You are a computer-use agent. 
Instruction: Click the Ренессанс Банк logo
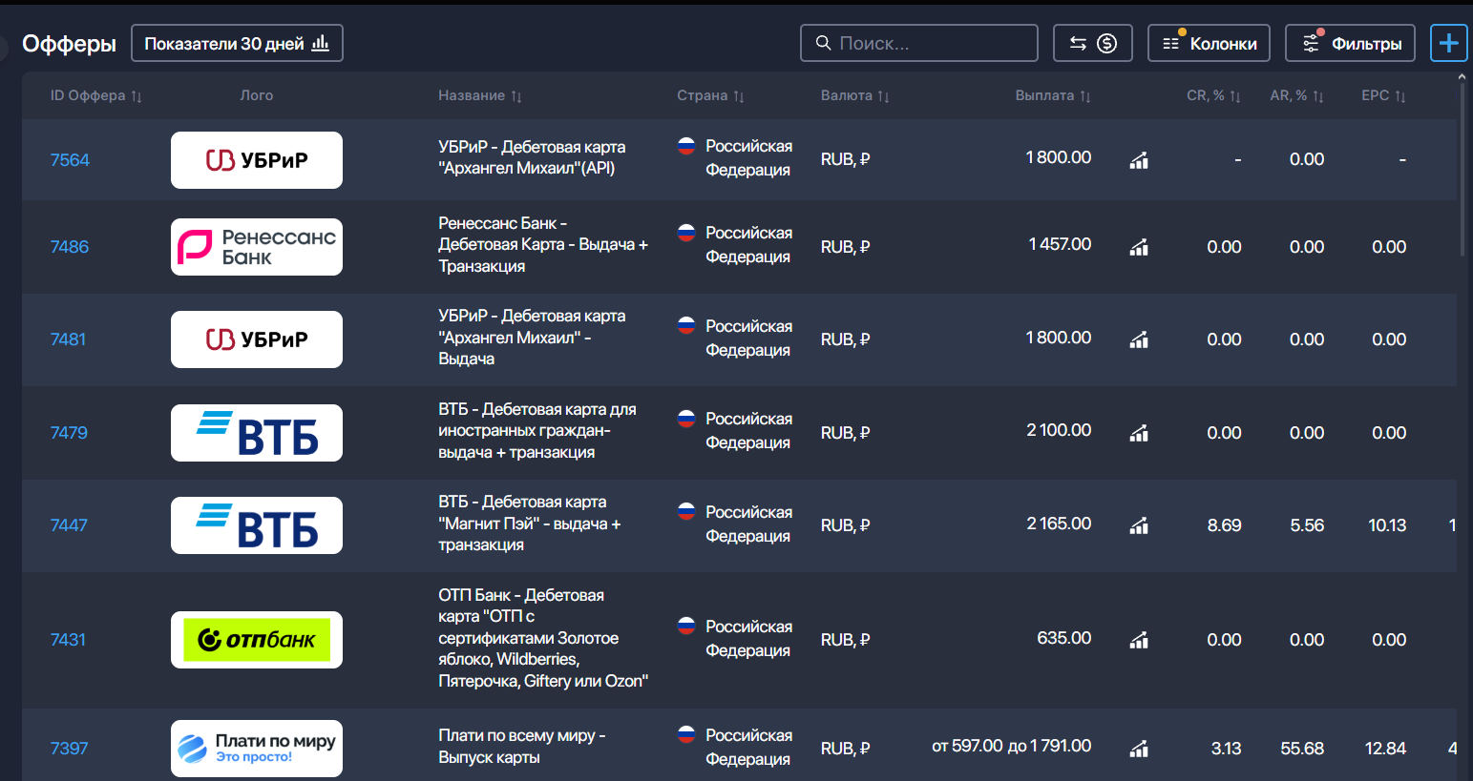click(257, 247)
